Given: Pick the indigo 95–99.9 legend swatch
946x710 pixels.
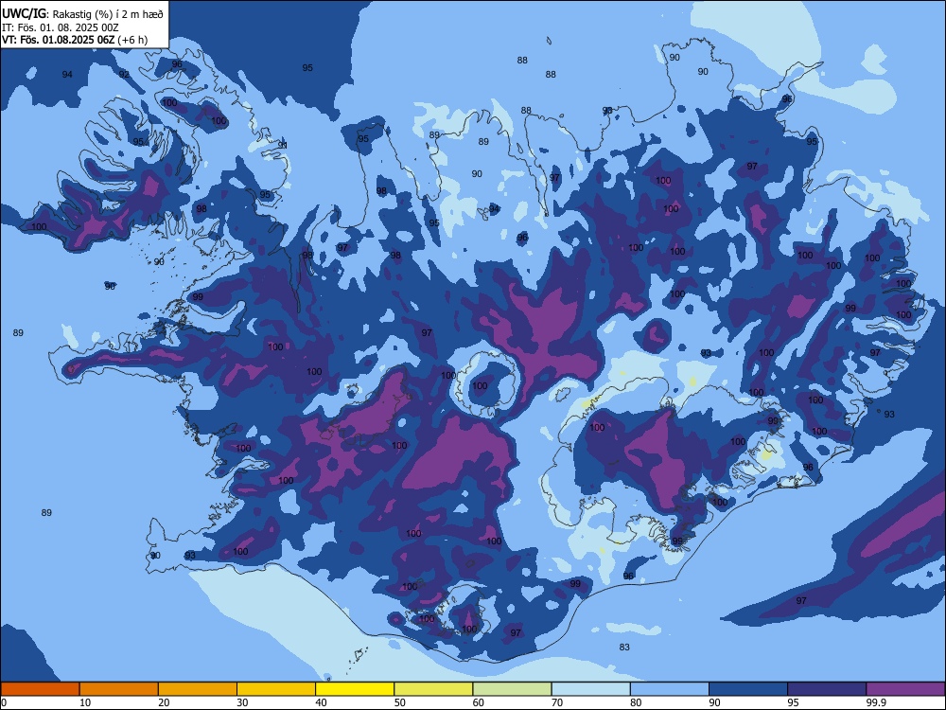Looking at the screenshot, I should pos(827,689).
